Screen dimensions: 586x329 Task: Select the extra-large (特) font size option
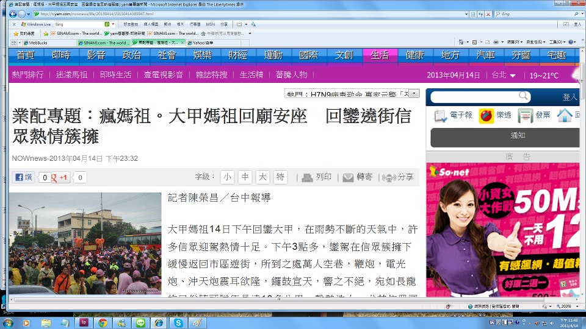click(x=280, y=177)
